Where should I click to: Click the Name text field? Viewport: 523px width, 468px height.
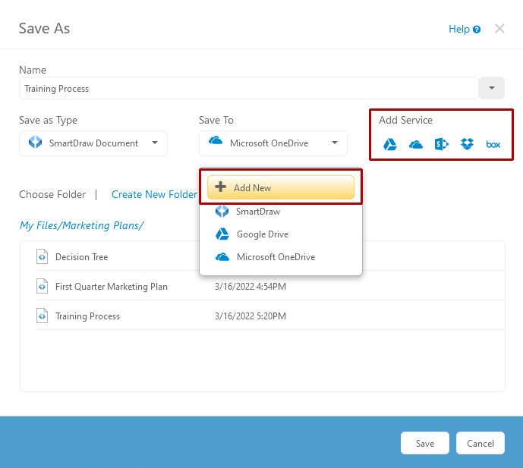[248, 88]
